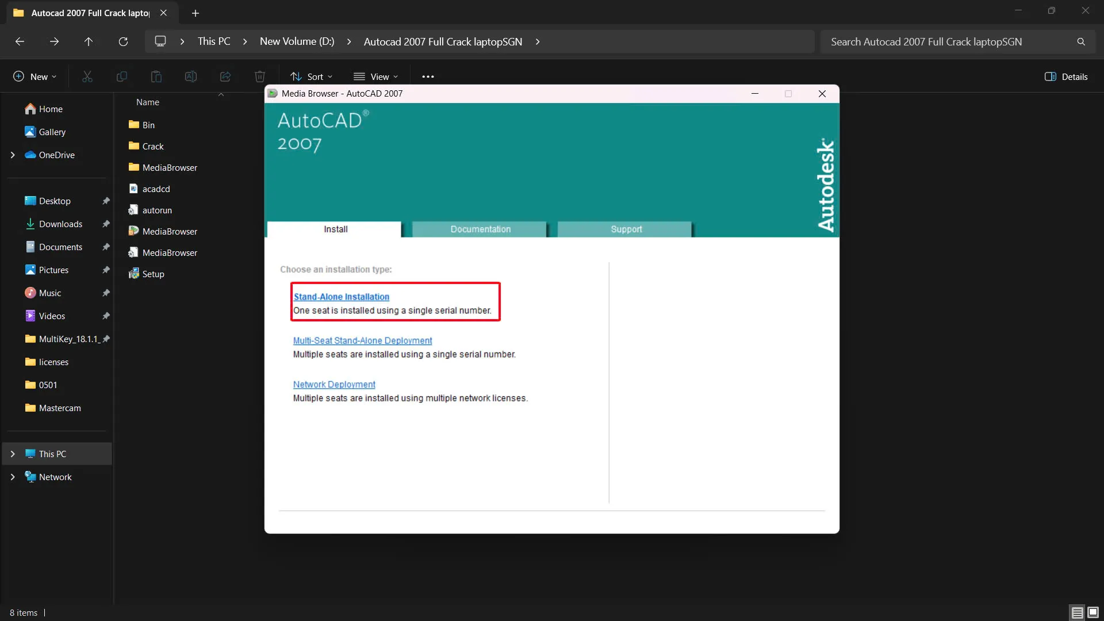Viewport: 1104px width, 621px height.
Task: Open the Sort dropdown
Action: coord(310,76)
